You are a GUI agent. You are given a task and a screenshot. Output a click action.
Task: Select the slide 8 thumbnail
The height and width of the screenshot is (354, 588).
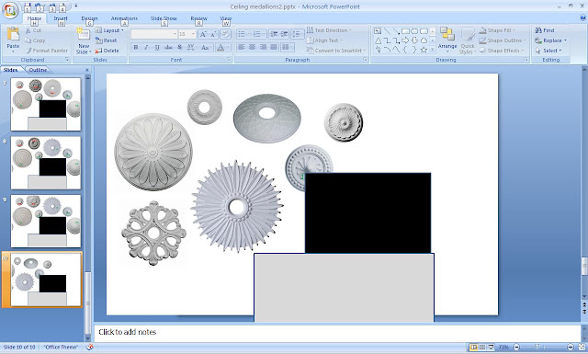click(x=46, y=163)
